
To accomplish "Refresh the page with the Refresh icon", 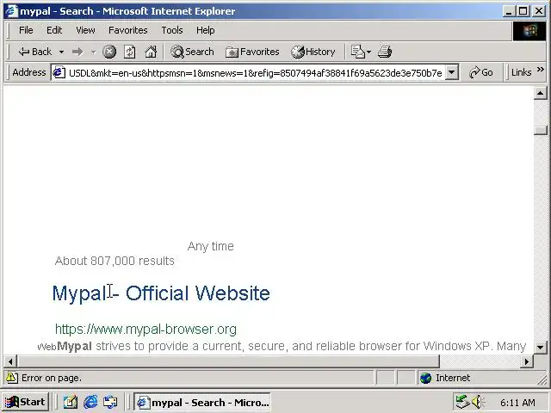I will coord(130,52).
